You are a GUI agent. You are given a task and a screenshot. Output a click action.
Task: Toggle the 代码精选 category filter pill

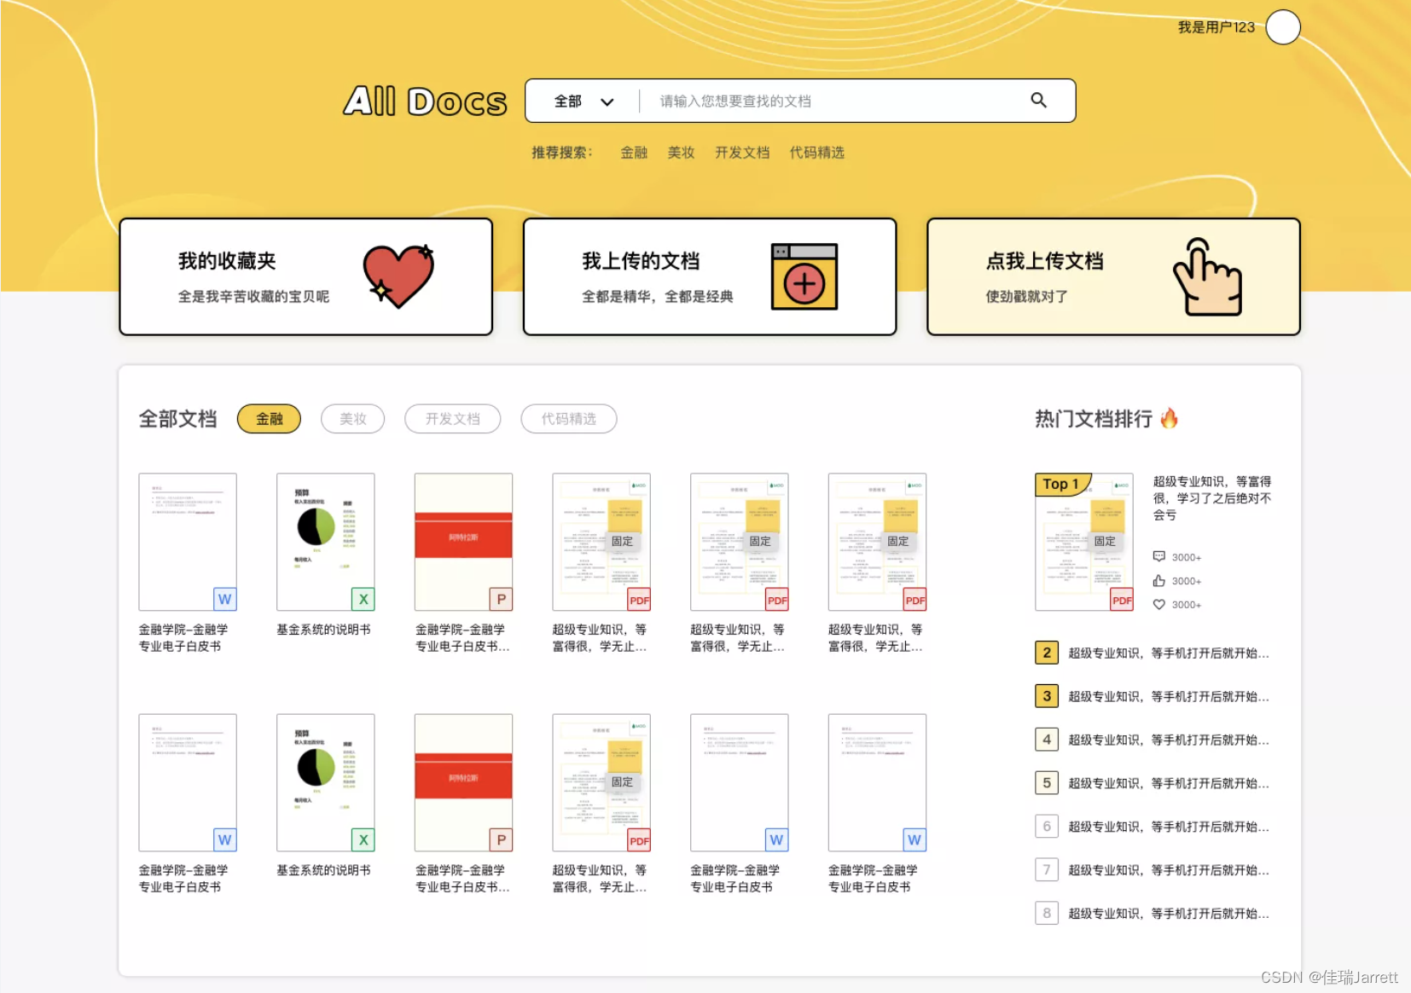568,419
